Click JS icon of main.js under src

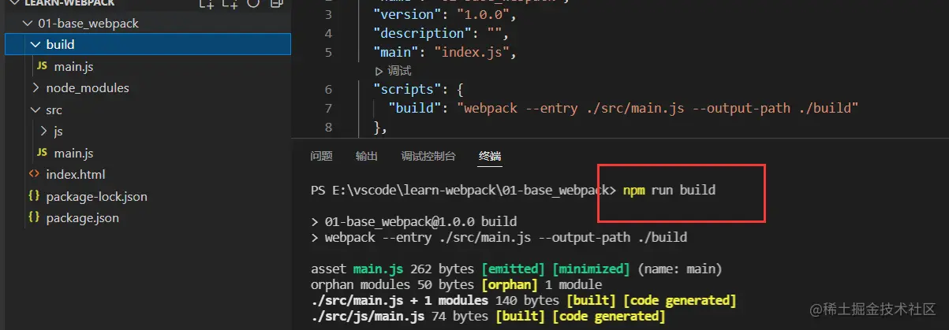[42, 153]
